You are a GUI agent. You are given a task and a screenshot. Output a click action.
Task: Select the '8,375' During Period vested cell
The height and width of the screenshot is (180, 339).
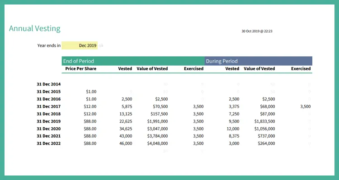tap(234, 136)
